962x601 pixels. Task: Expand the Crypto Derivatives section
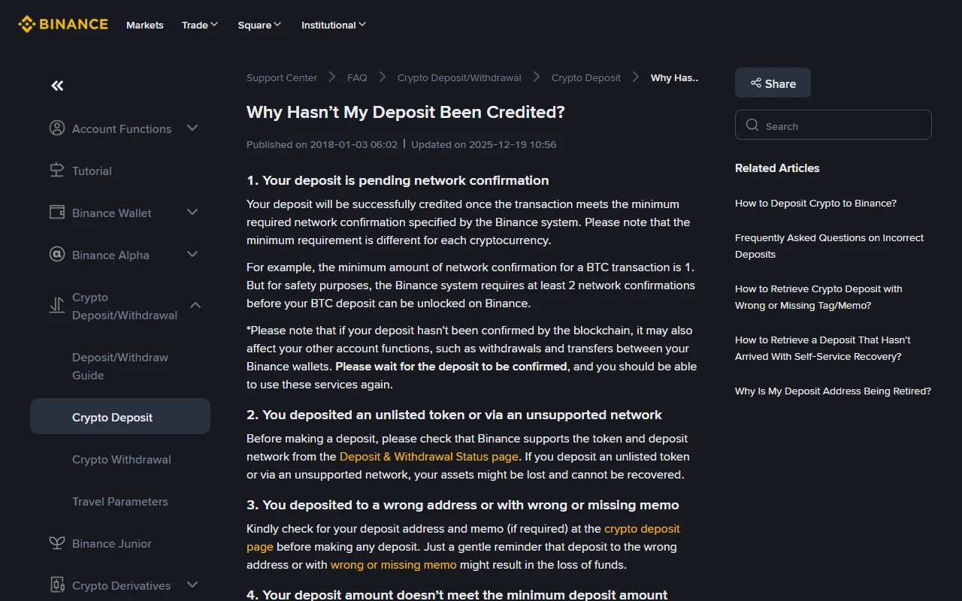[192, 585]
